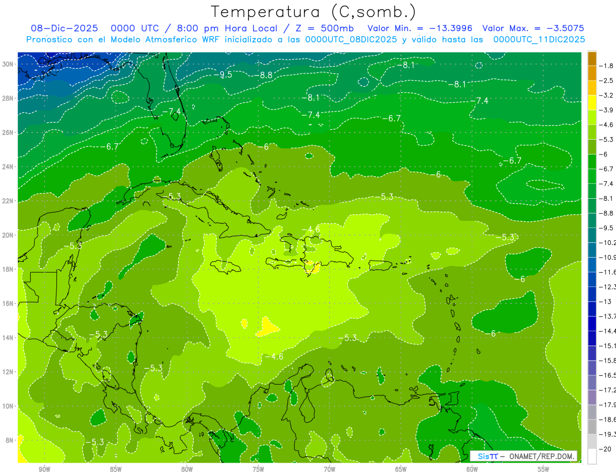Click the blue color bar swatch between -13 and -13.7
The height and width of the screenshot is (476, 616).
(592, 309)
